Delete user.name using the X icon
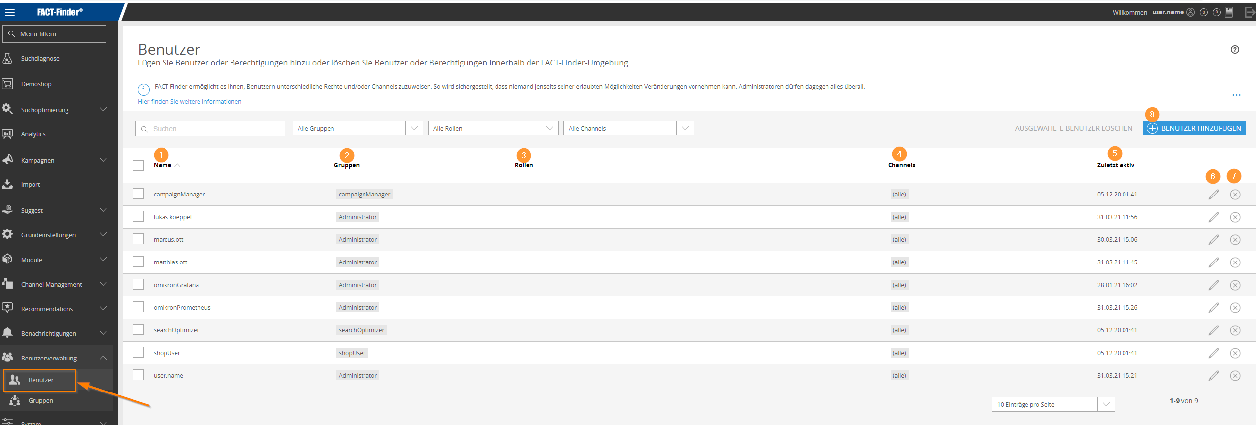The height and width of the screenshot is (425, 1256). click(1235, 376)
